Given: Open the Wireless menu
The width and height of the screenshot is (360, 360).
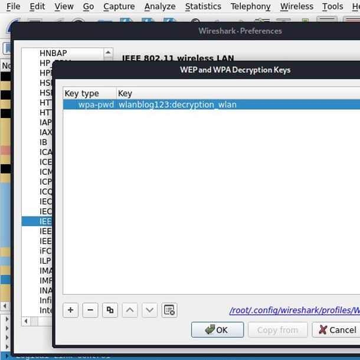Looking at the screenshot, I should point(297,6).
